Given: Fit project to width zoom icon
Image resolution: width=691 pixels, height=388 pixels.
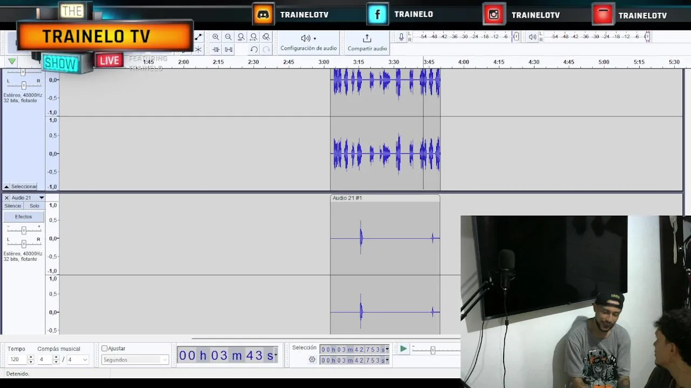Looking at the screenshot, I should pyautogui.click(x=254, y=37).
